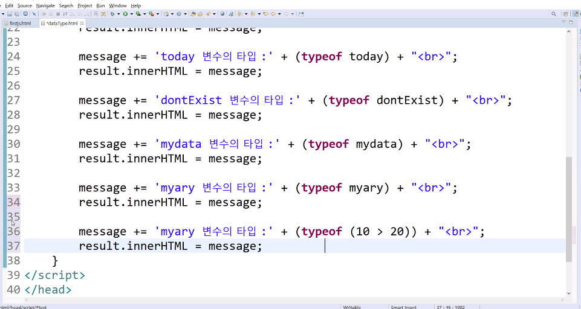Close the dataType.html tab
The image size is (581, 309).
pyautogui.click(x=82, y=23)
